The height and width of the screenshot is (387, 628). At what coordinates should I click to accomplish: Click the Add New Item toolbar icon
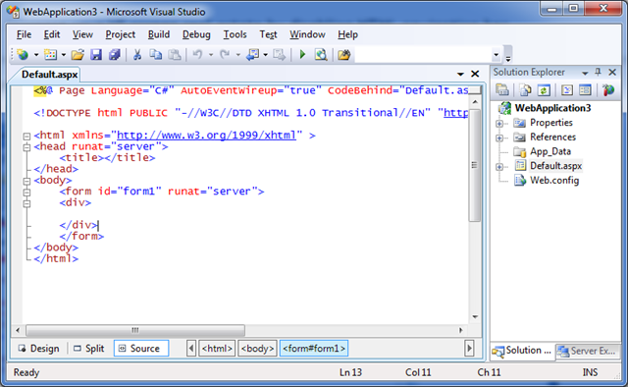tap(50, 55)
